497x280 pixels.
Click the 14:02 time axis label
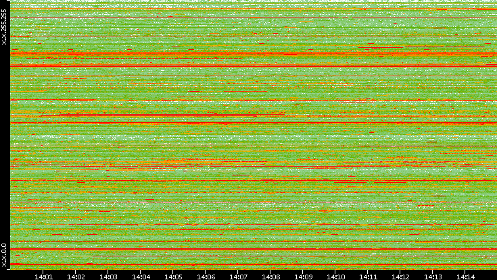76,277
